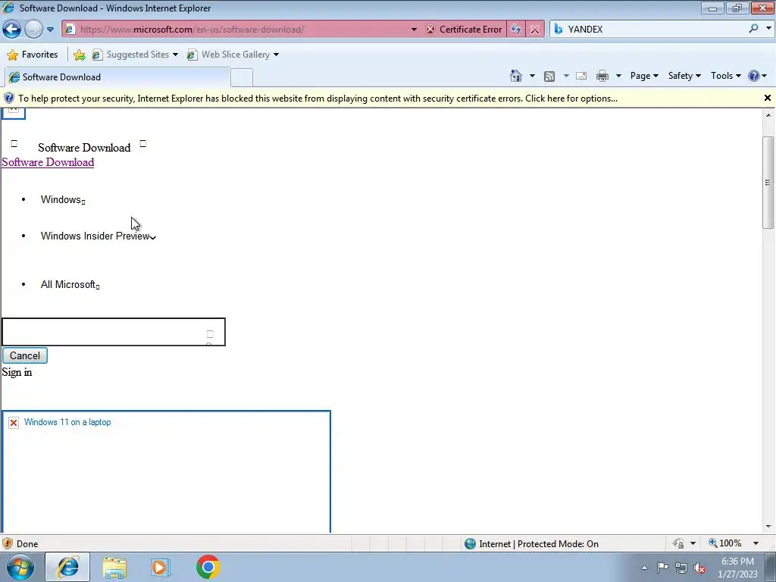Click the Action Center flag icon

pos(662,568)
